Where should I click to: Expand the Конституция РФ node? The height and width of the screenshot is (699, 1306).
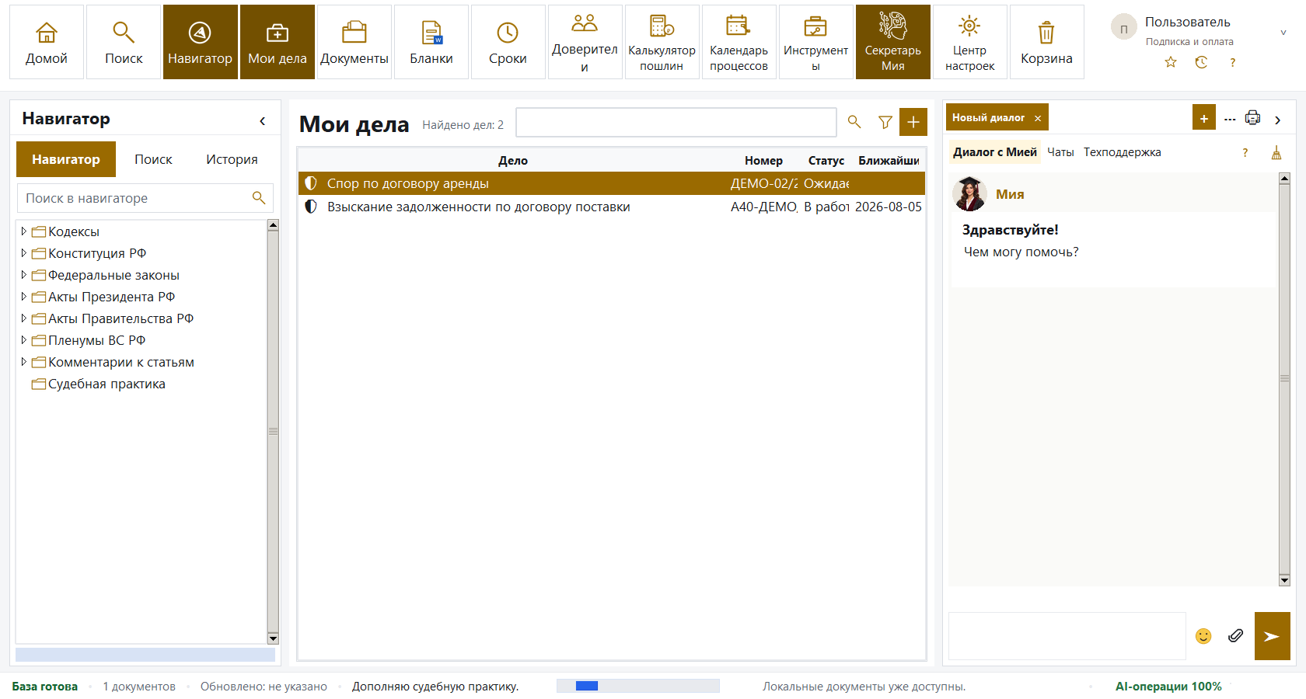pyautogui.click(x=23, y=253)
